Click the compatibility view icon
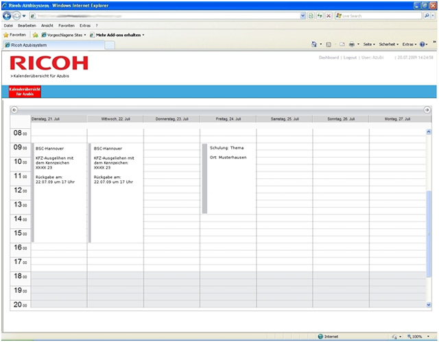 pos(311,16)
